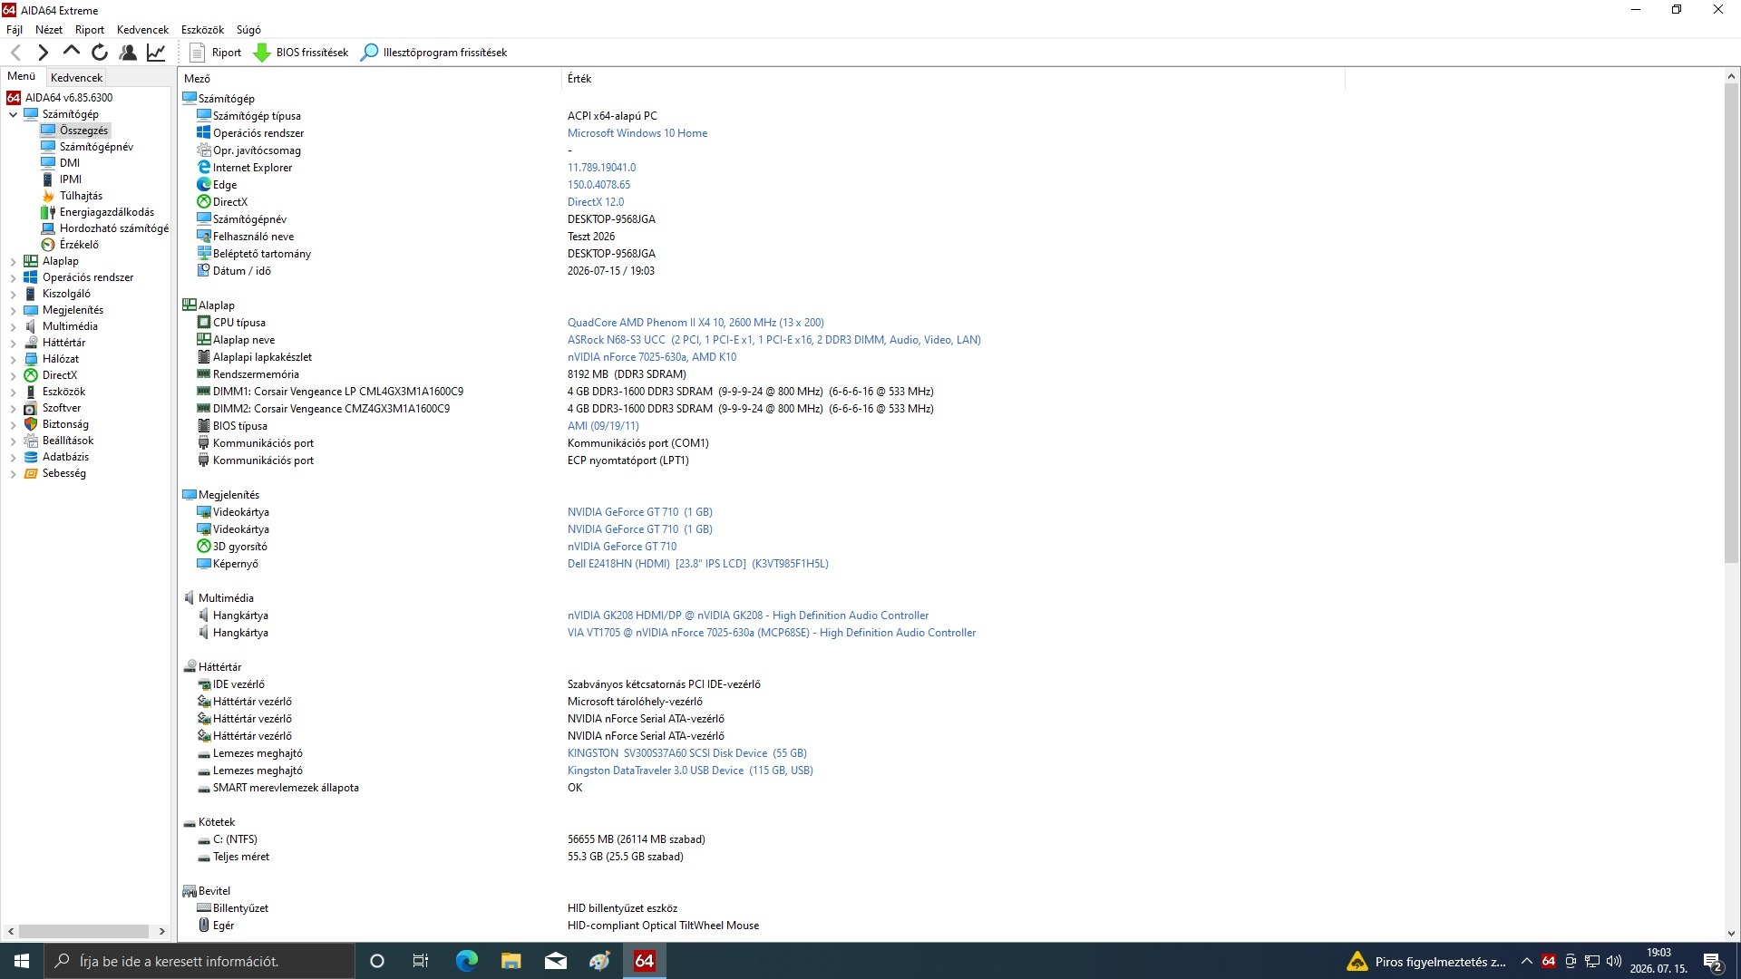Click the Szoftver icon in the tree
Screen dimensions: 1741x979
tap(31, 408)
